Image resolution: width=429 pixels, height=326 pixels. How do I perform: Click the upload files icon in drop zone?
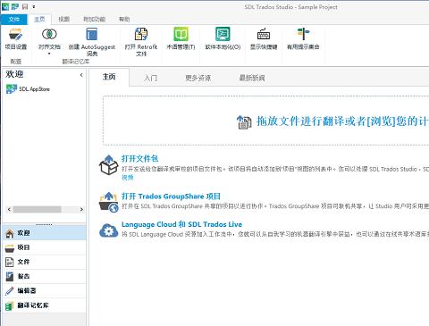[x=244, y=122]
